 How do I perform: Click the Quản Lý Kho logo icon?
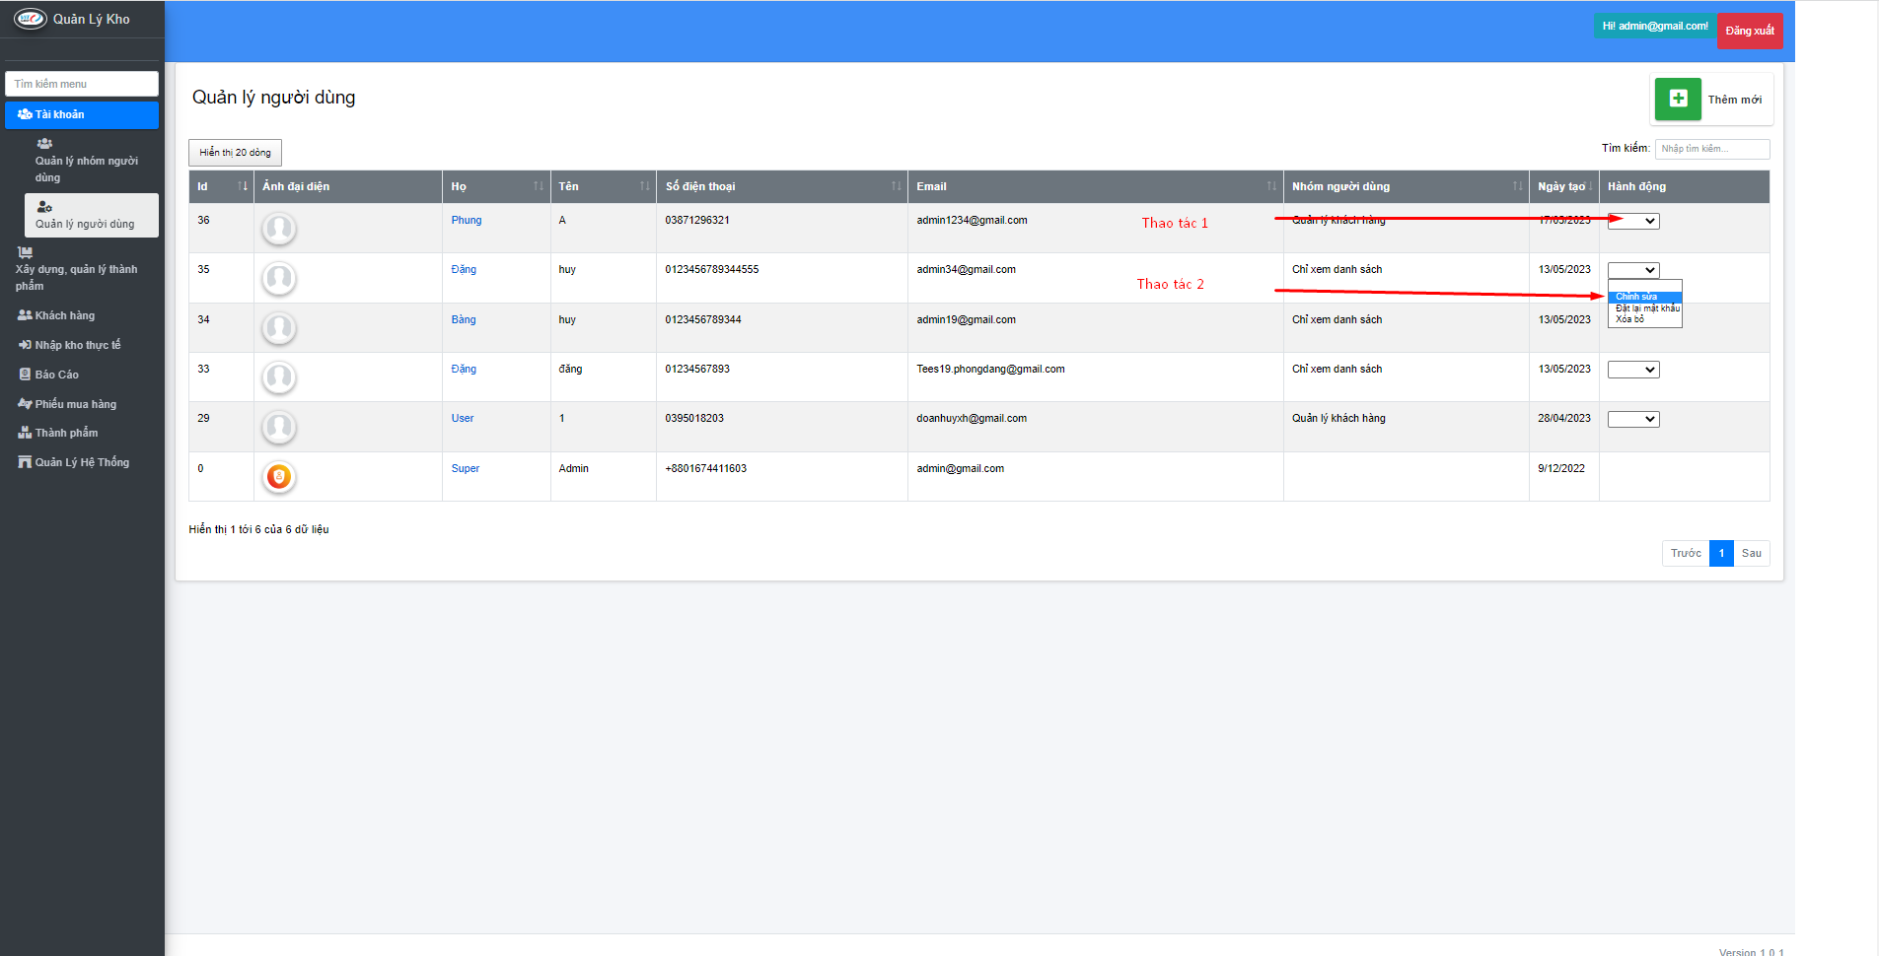[x=30, y=19]
